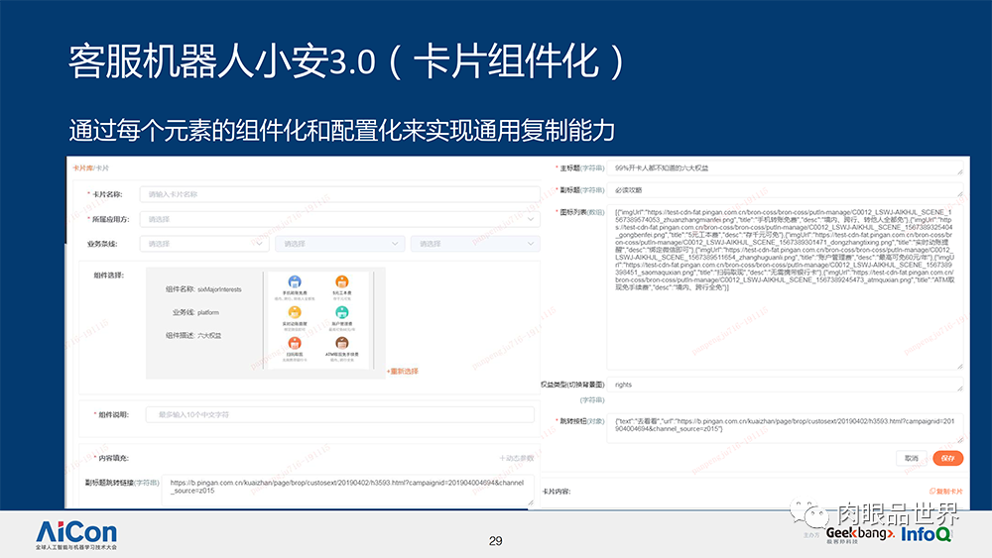Click the 副标题 field containing 必读攻略
992x558 pixels.
click(x=785, y=189)
